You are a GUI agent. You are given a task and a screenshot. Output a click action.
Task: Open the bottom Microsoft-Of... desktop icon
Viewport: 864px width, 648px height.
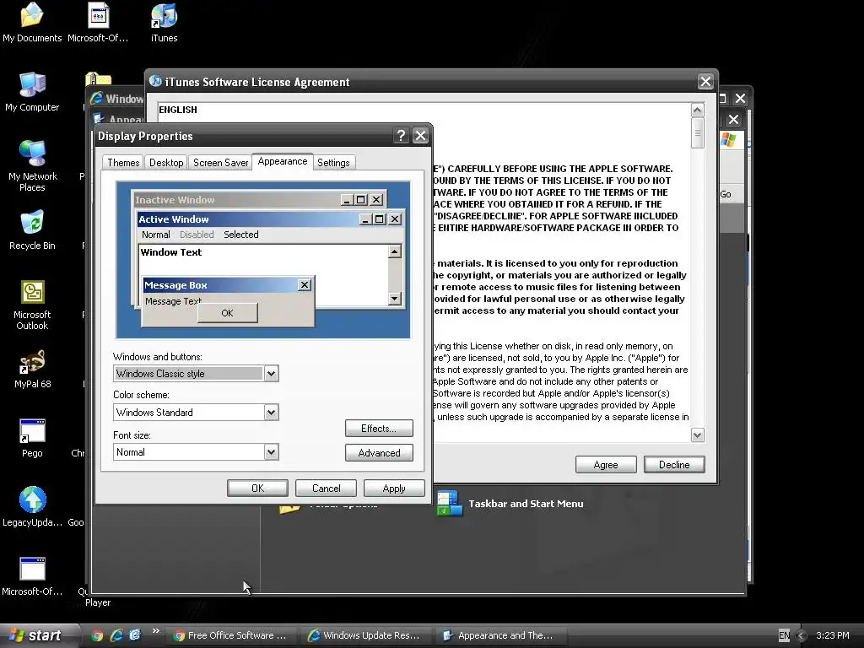pyautogui.click(x=32, y=576)
